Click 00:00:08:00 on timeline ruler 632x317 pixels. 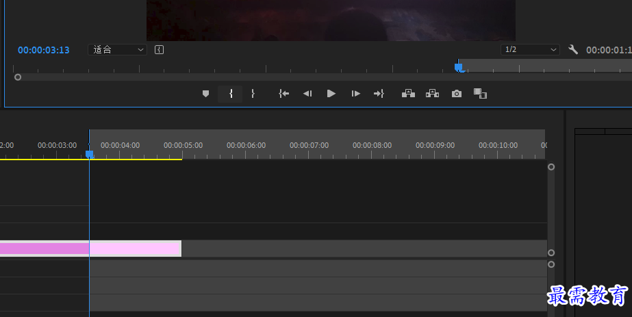tap(372, 145)
